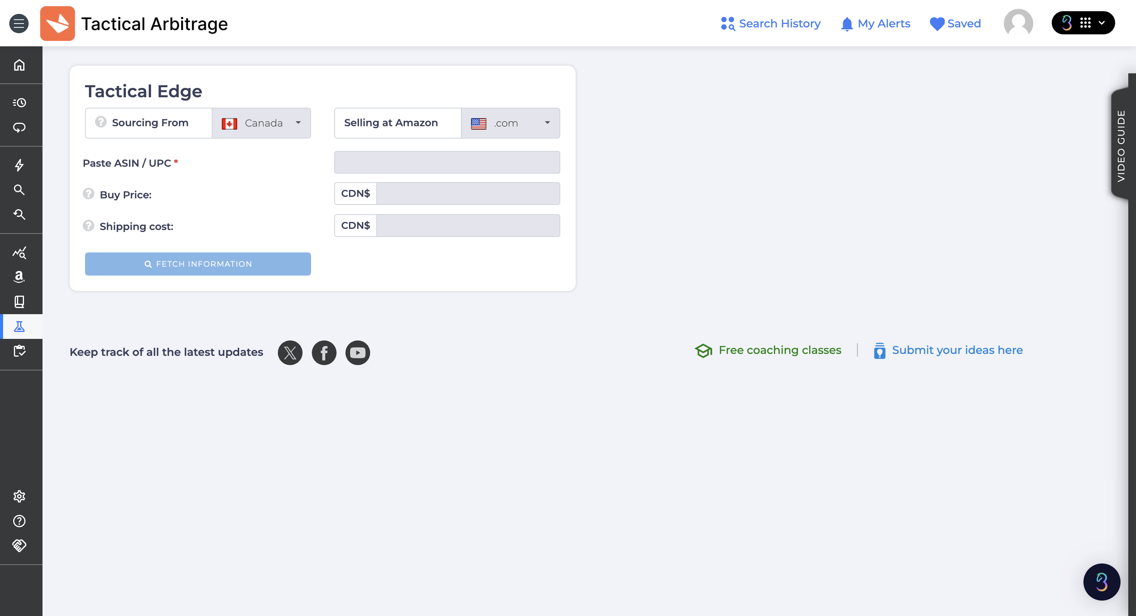The image size is (1136, 616).
Task: Open the reverse search sidebar icon
Action: click(19, 215)
